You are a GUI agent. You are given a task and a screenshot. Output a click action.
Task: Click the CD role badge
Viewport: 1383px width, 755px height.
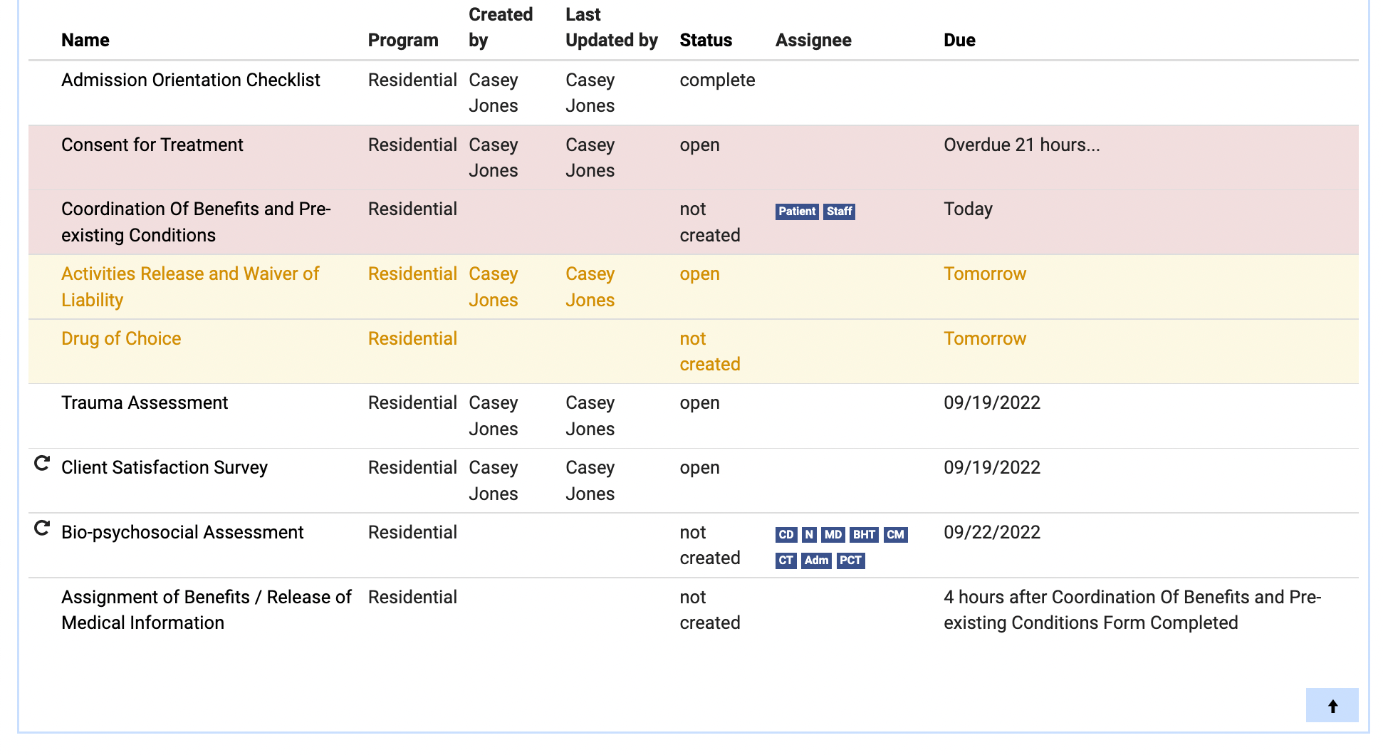[786, 535]
